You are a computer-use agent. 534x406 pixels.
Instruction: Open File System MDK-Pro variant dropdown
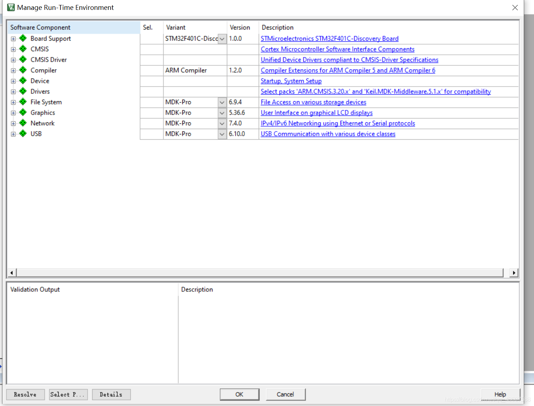click(222, 102)
